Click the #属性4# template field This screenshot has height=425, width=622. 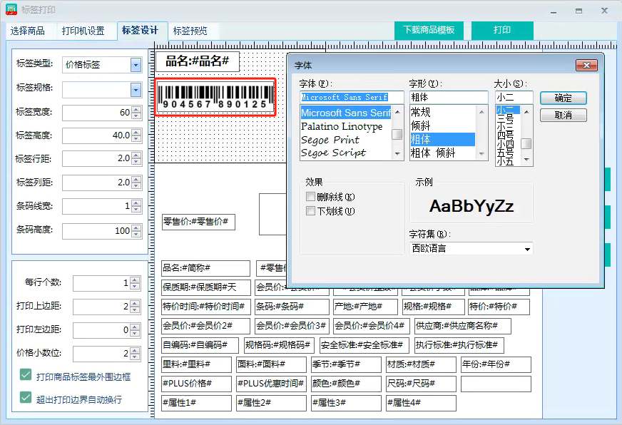coord(421,403)
